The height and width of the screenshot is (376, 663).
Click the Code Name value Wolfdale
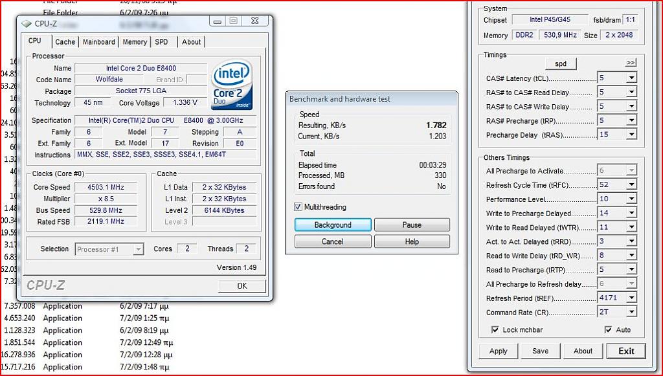click(x=109, y=80)
